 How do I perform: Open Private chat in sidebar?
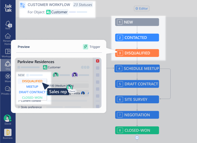point(8,89)
